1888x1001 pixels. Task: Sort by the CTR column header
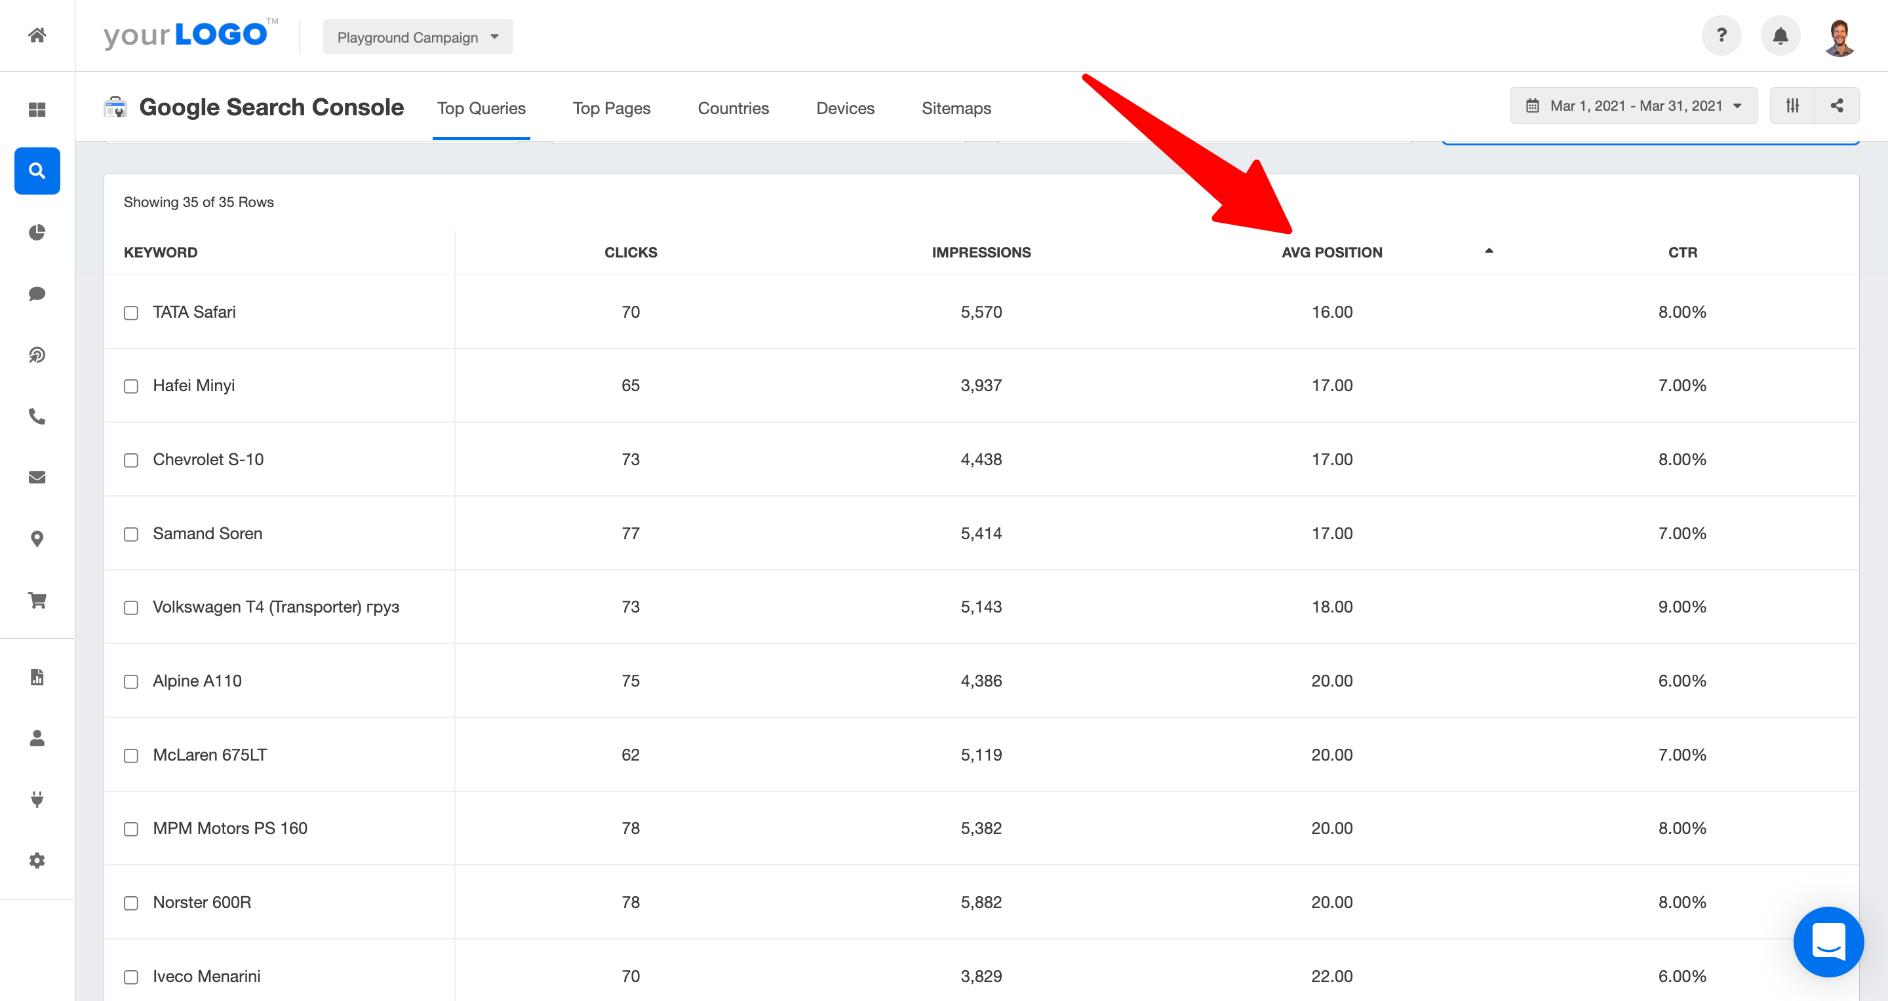tap(1682, 252)
